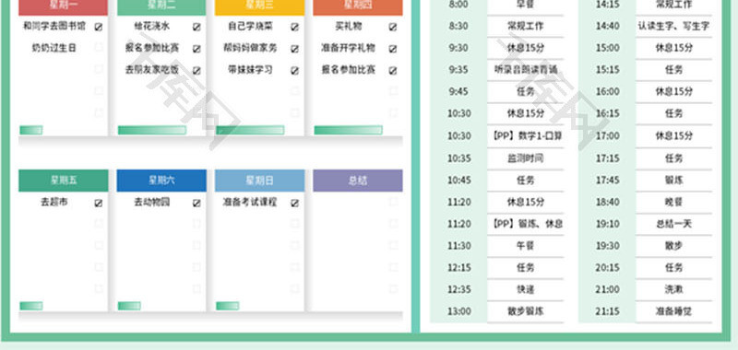Click the 星期五 card progress bar
The width and height of the screenshot is (738, 350).
pyautogui.click(x=31, y=306)
